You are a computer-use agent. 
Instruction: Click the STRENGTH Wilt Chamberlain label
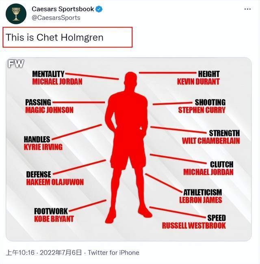pyautogui.click(x=211, y=137)
